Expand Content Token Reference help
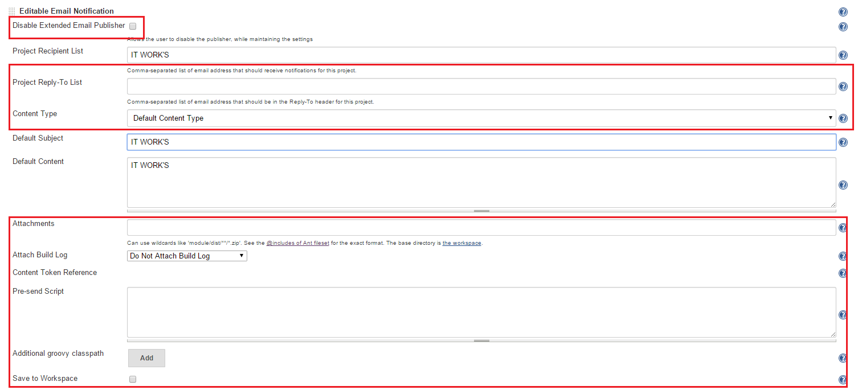 point(843,273)
